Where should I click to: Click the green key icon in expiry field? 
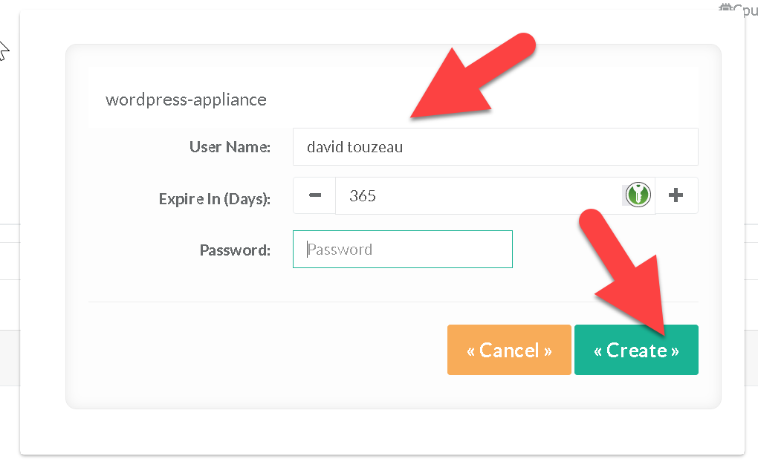(x=637, y=195)
